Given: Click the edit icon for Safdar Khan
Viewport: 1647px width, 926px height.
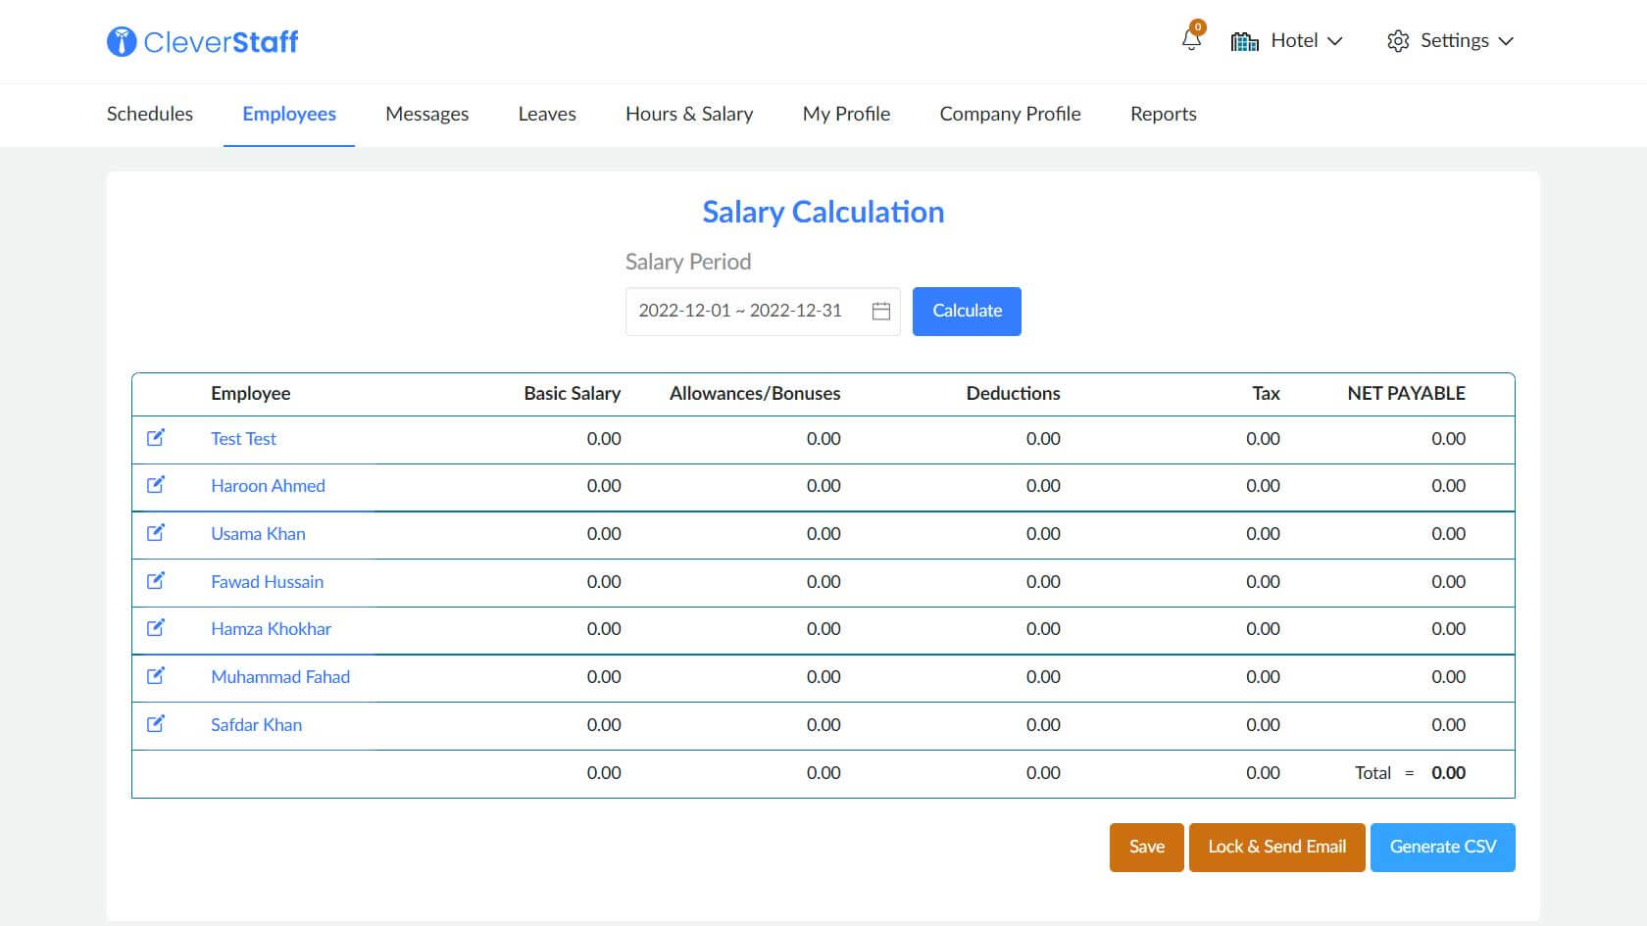Looking at the screenshot, I should [156, 724].
